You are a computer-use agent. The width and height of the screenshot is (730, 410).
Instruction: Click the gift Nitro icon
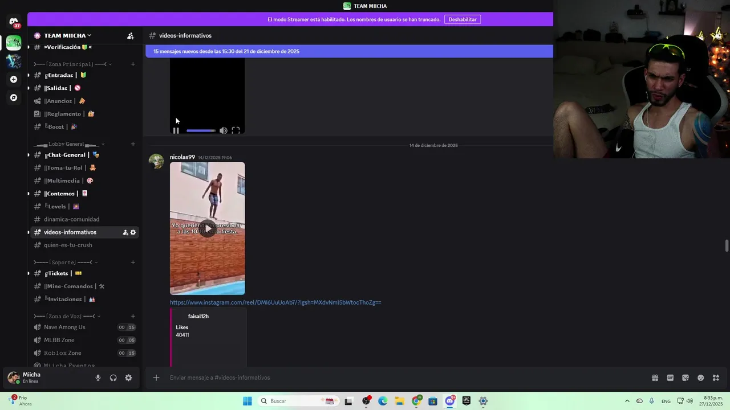click(x=655, y=378)
